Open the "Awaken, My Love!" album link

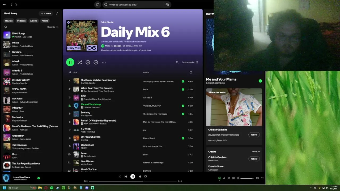152,106
